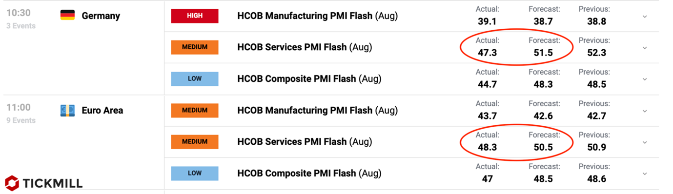This screenshot has height=194, width=673.
Task: Expand Euro Area Manufacturing PMI Flash row
Action: tap(645, 111)
